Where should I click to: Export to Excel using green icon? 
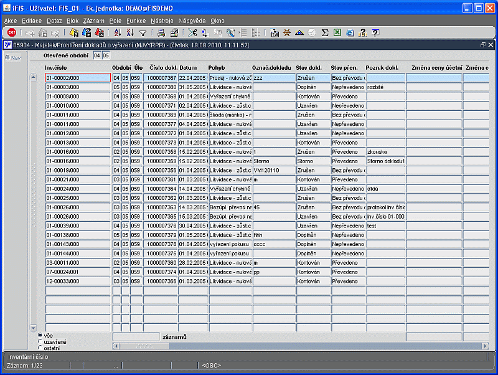[x=337, y=32]
